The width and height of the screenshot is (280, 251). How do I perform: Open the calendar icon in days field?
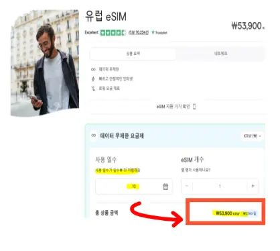click(x=165, y=187)
